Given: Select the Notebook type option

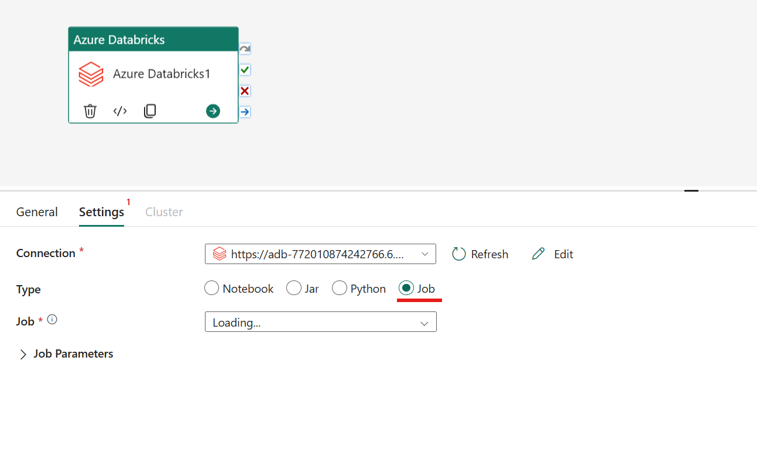Looking at the screenshot, I should (x=211, y=288).
